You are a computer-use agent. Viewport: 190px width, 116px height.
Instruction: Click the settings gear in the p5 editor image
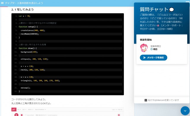click(119, 115)
